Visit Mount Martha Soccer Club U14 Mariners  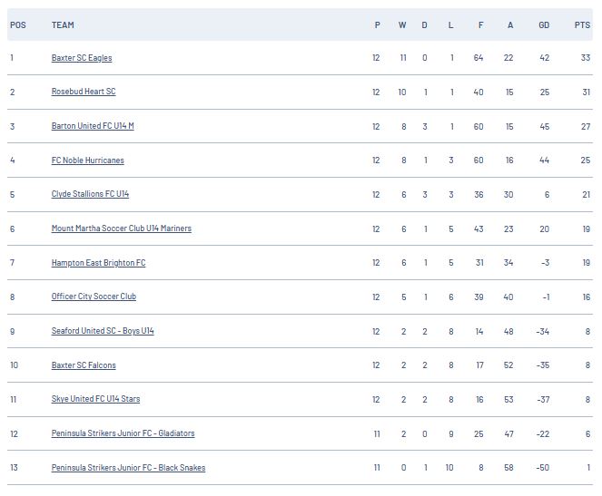(x=122, y=229)
